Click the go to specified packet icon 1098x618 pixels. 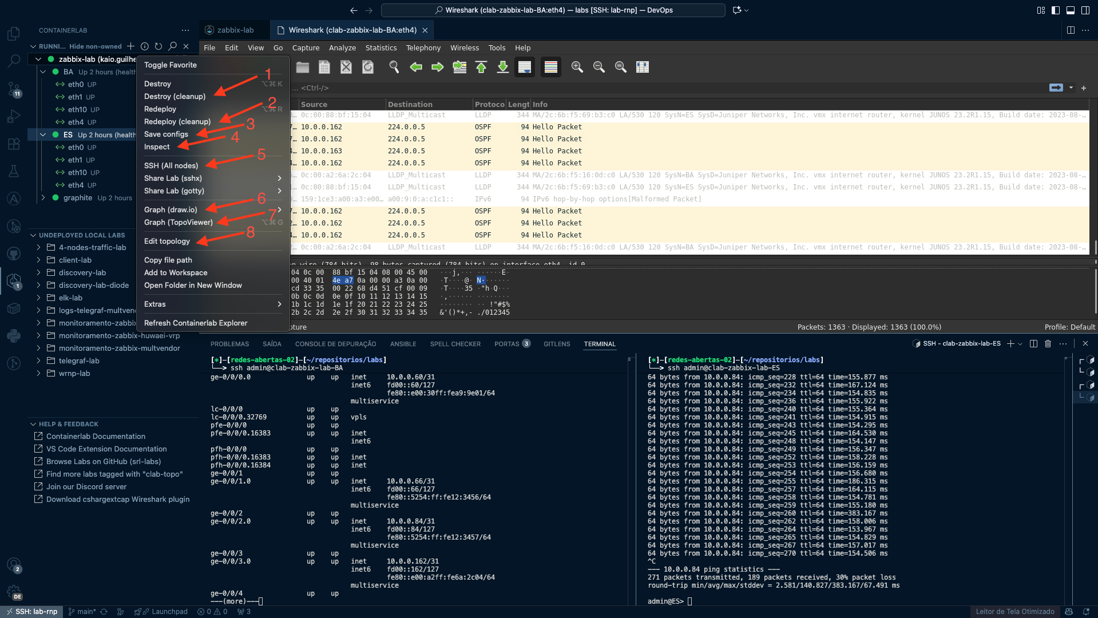click(x=459, y=68)
